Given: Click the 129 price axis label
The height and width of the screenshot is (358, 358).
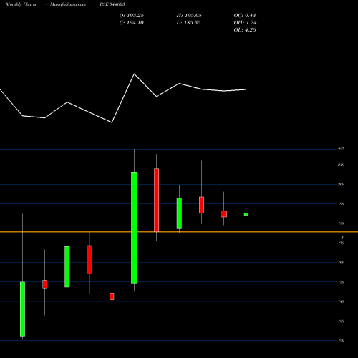Looking at the screenshot, I should click(x=341, y=341).
